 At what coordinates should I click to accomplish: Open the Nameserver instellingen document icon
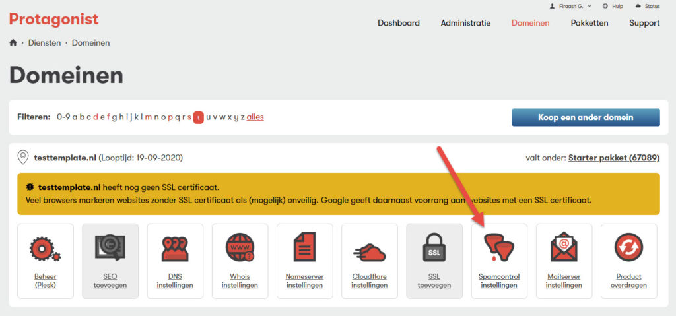(304, 247)
